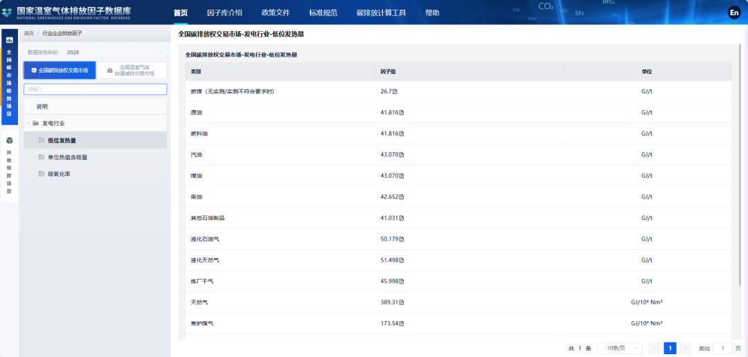Viewport: 748px width, 357px height.
Task: Click the document icon next to 原油 41.816
Action: coord(402,113)
